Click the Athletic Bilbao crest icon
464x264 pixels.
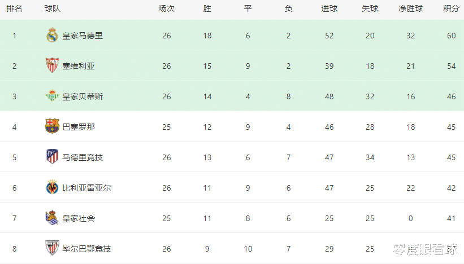[x=52, y=248]
